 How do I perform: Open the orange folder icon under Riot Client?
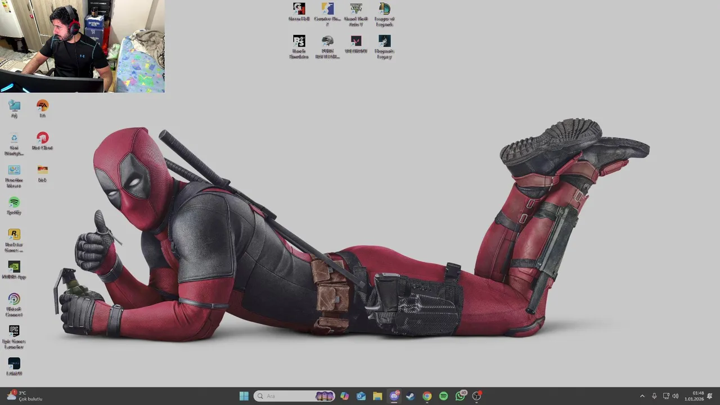[x=42, y=173]
